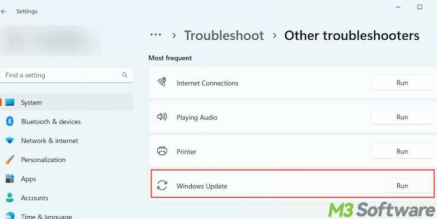Click the Bluetooth icon in sidebar
437x219 pixels.
(x=10, y=121)
